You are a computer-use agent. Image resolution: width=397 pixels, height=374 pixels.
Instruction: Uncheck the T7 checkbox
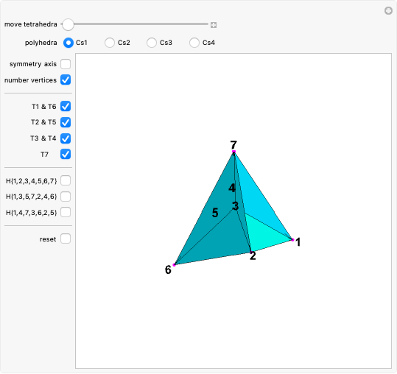(x=66, y=154)
